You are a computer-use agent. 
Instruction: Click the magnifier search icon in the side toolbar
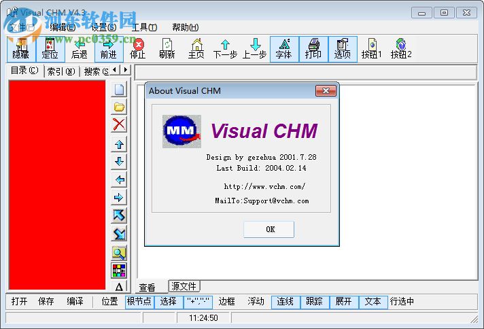pyautogui.click(x=119, y=253)
